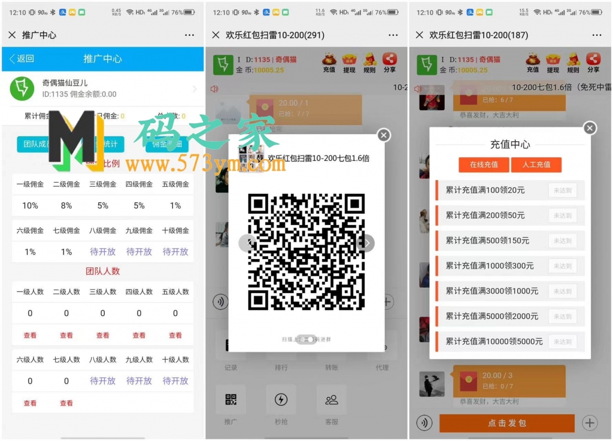Image resolution: width=613 pixels, height=441 pixels.
Task: Tap the voice input icon in the middle screen
Action: (x=221, y=302)
